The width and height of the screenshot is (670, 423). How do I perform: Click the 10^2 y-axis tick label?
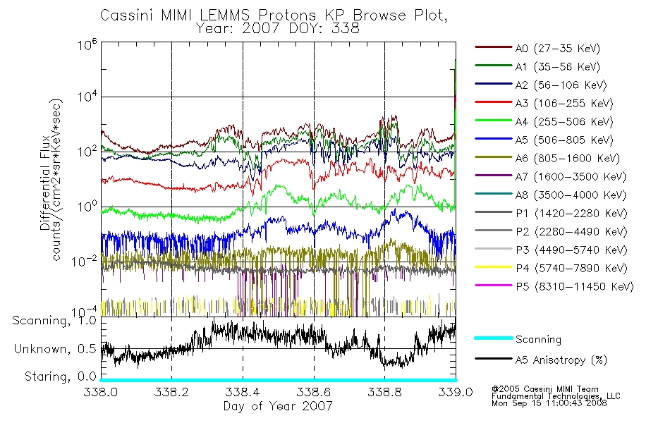click(87, 152)
